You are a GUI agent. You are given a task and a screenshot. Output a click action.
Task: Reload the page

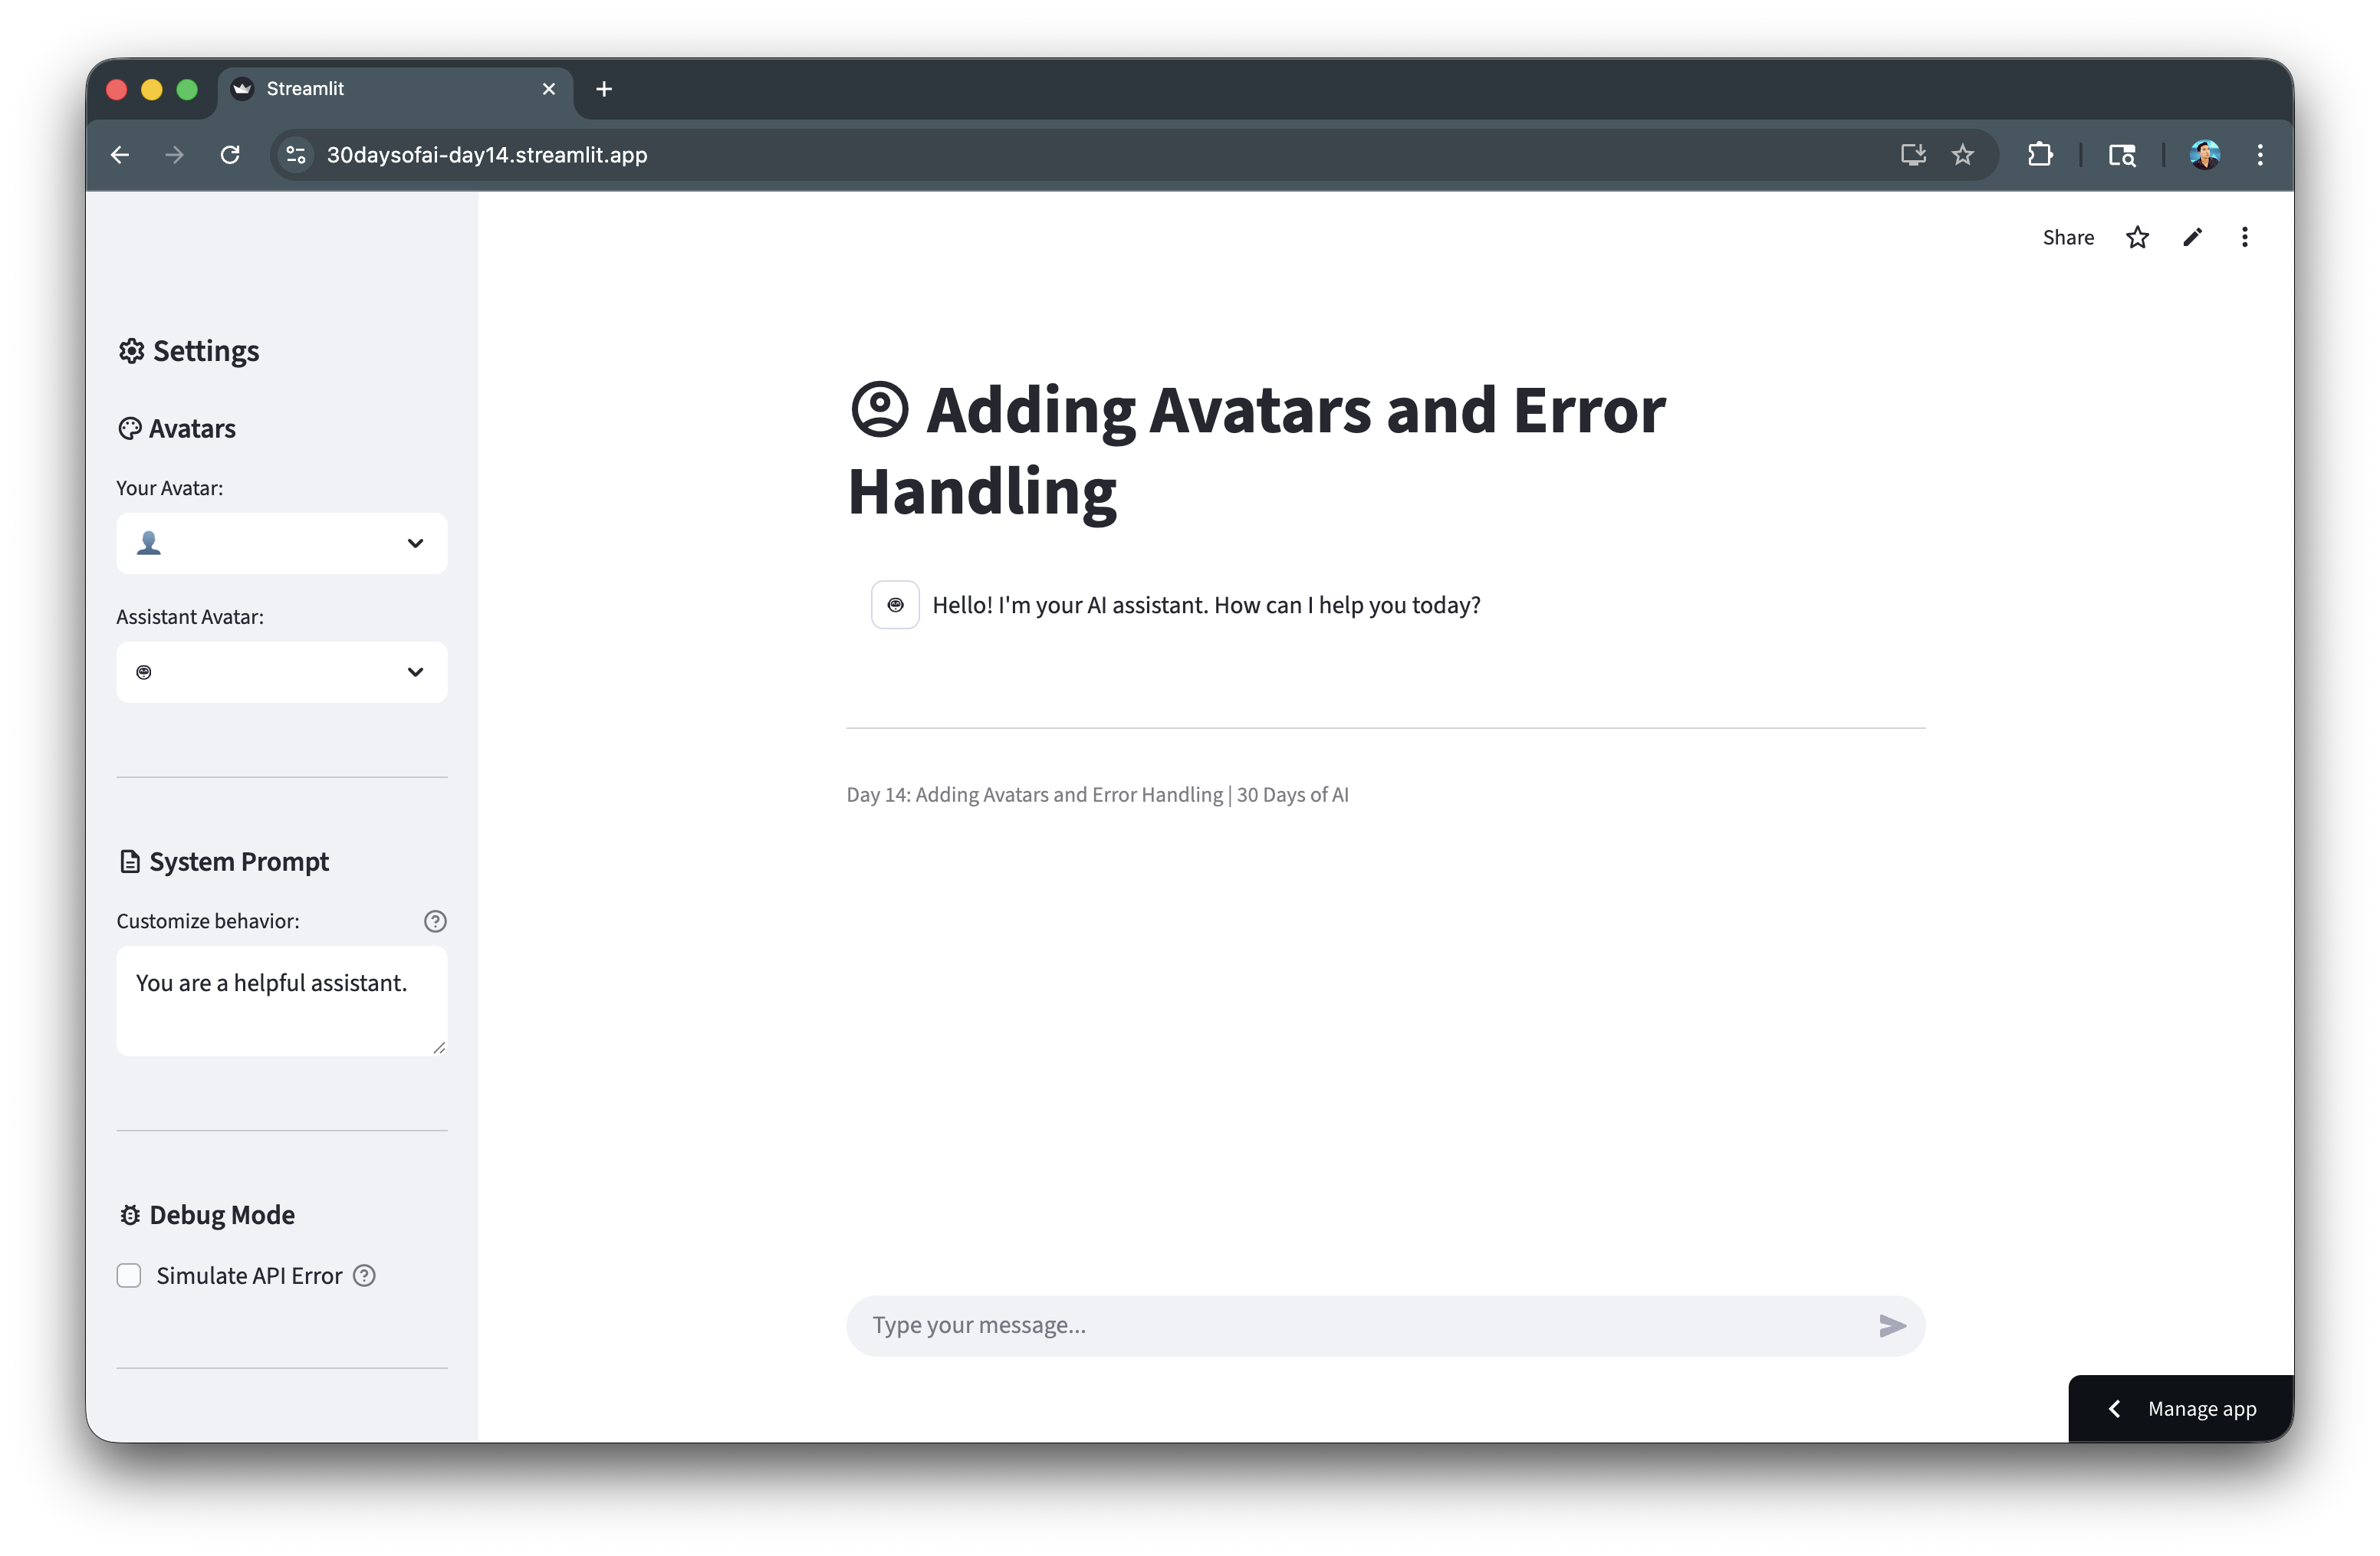[230, 155]
